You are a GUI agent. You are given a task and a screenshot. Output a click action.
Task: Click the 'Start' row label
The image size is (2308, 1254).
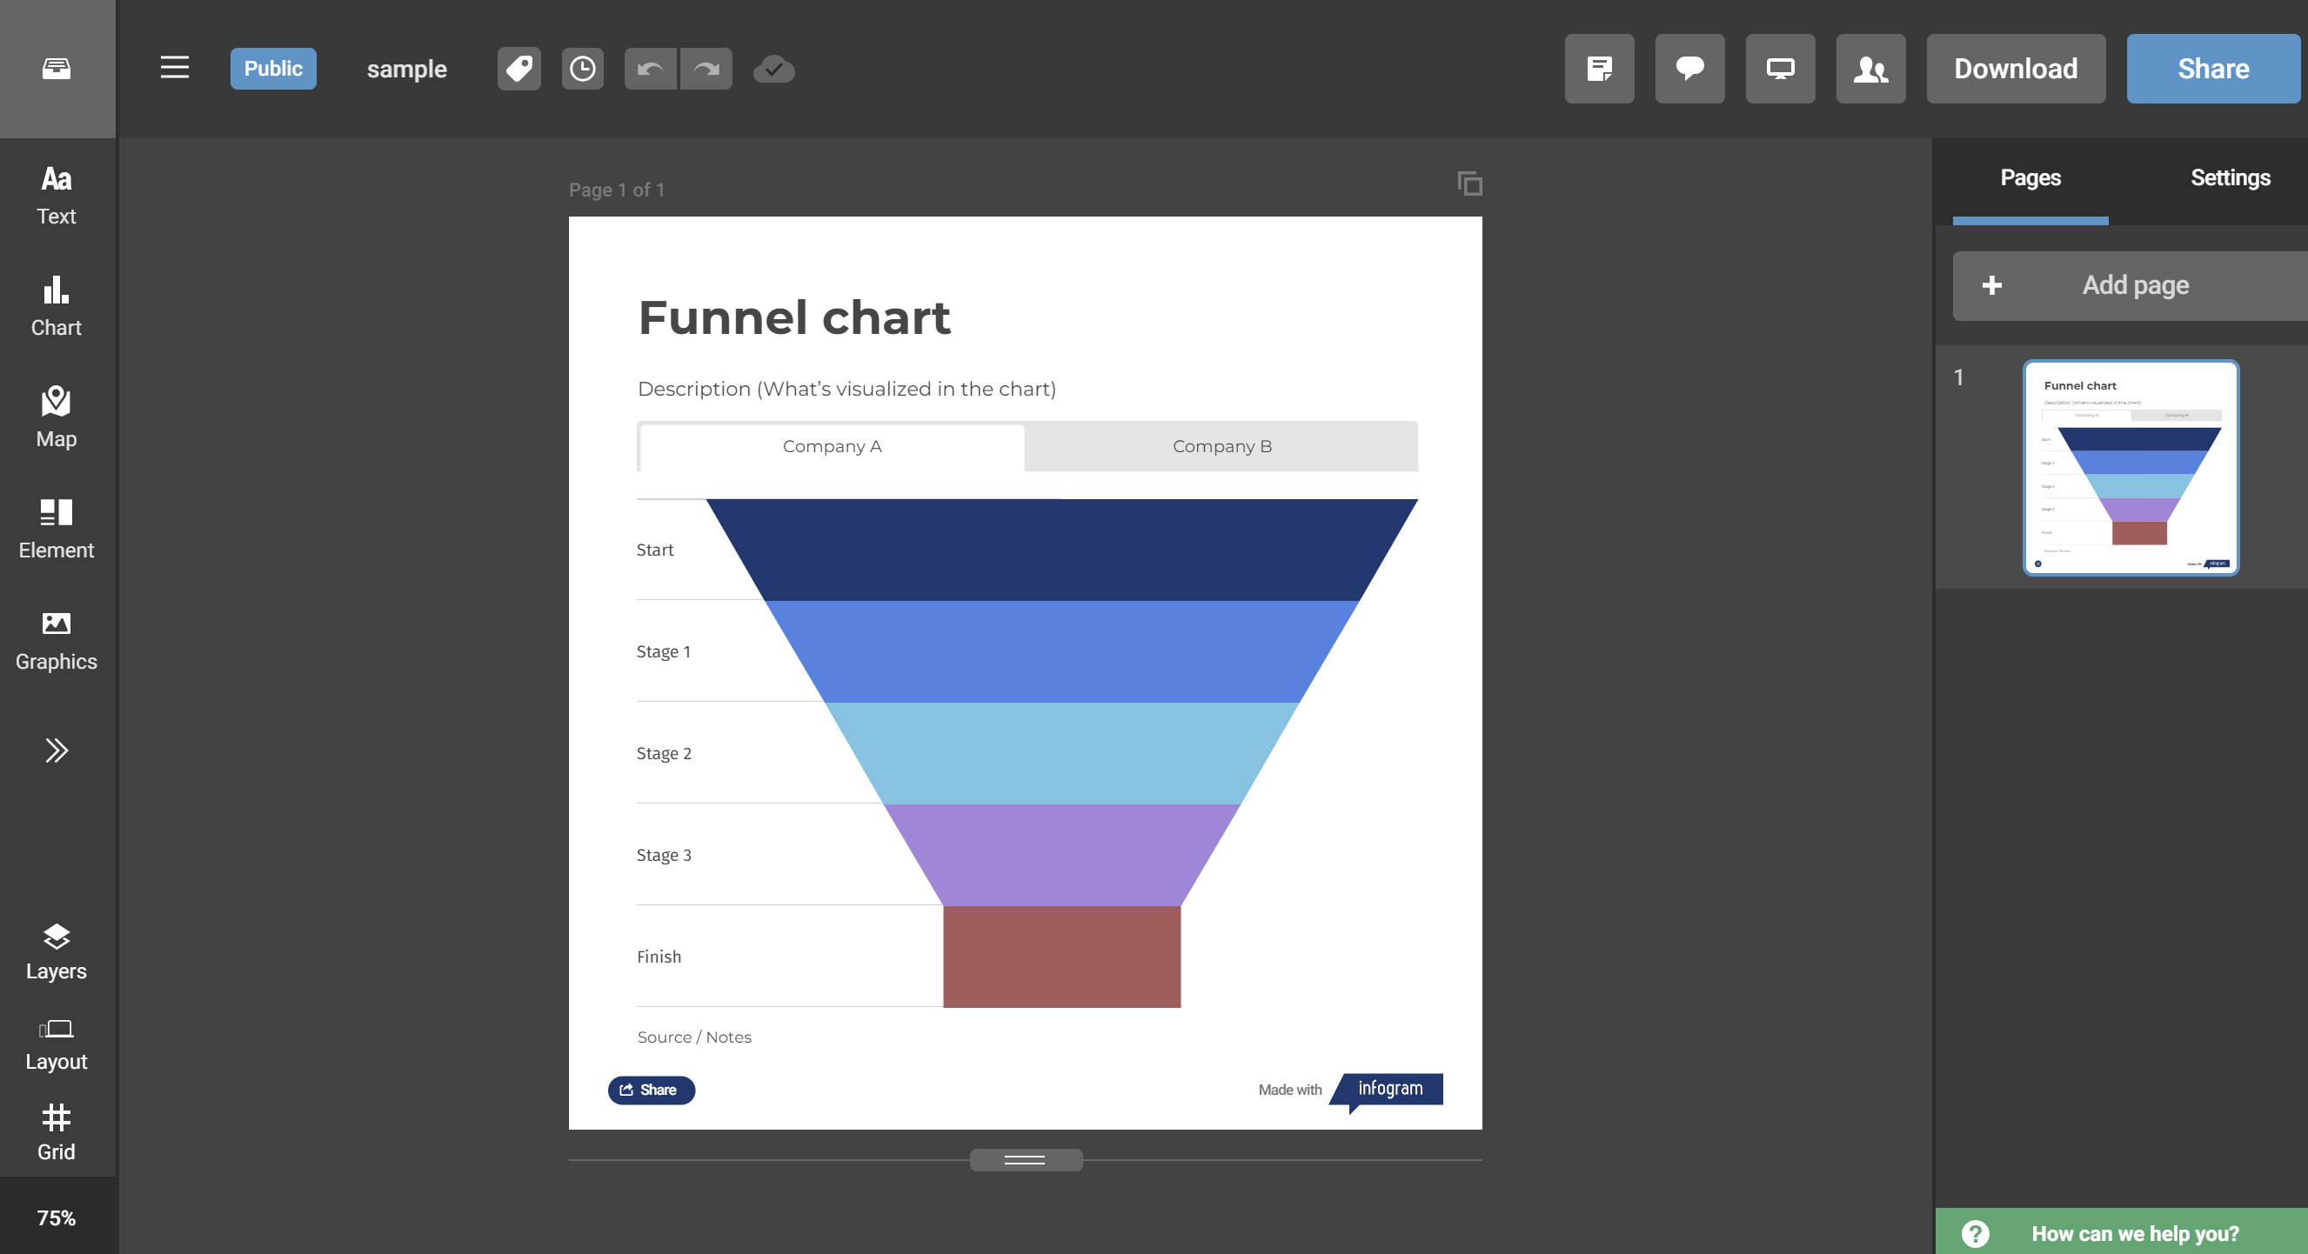click(x=655, y=550)
